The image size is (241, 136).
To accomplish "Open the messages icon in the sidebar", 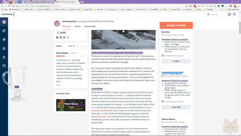I will [4, 66].
